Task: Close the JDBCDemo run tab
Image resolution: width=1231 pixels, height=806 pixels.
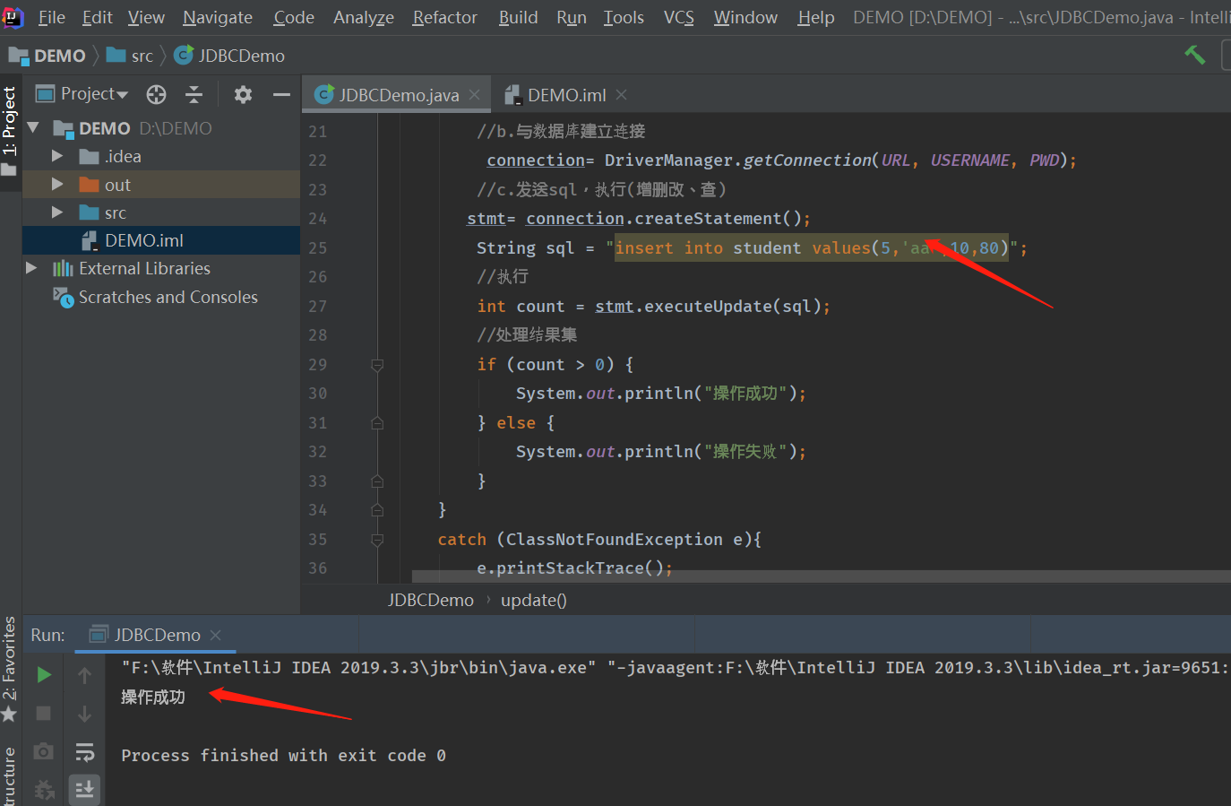Action: (x=215, y=635)
